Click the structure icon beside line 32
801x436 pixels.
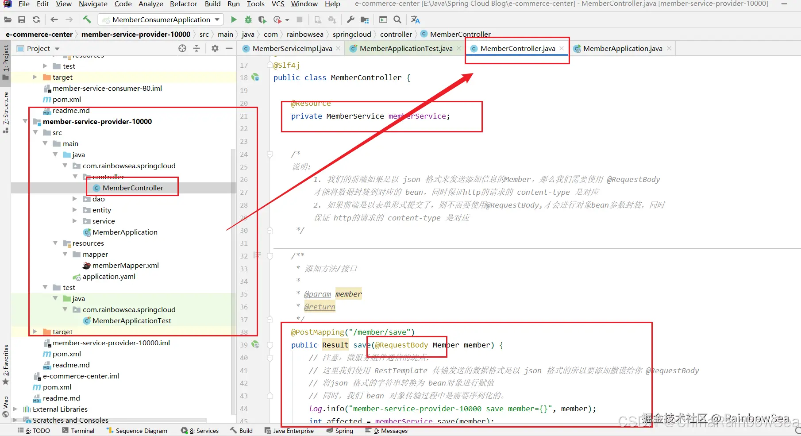(x=257, y=255)
